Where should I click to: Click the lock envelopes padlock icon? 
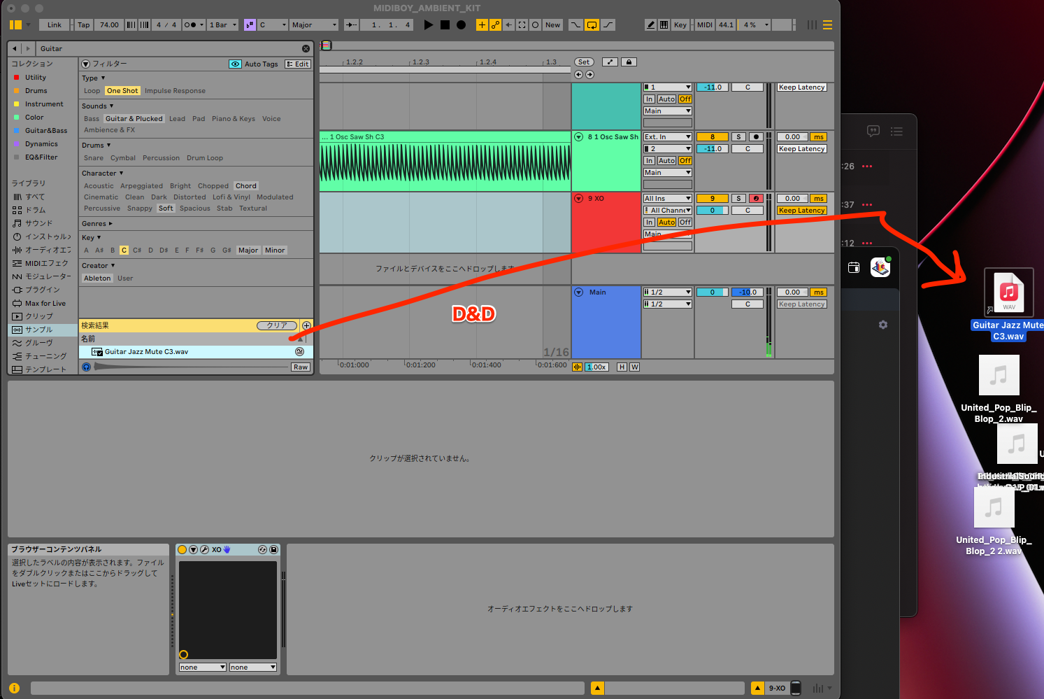click(629, 62)
